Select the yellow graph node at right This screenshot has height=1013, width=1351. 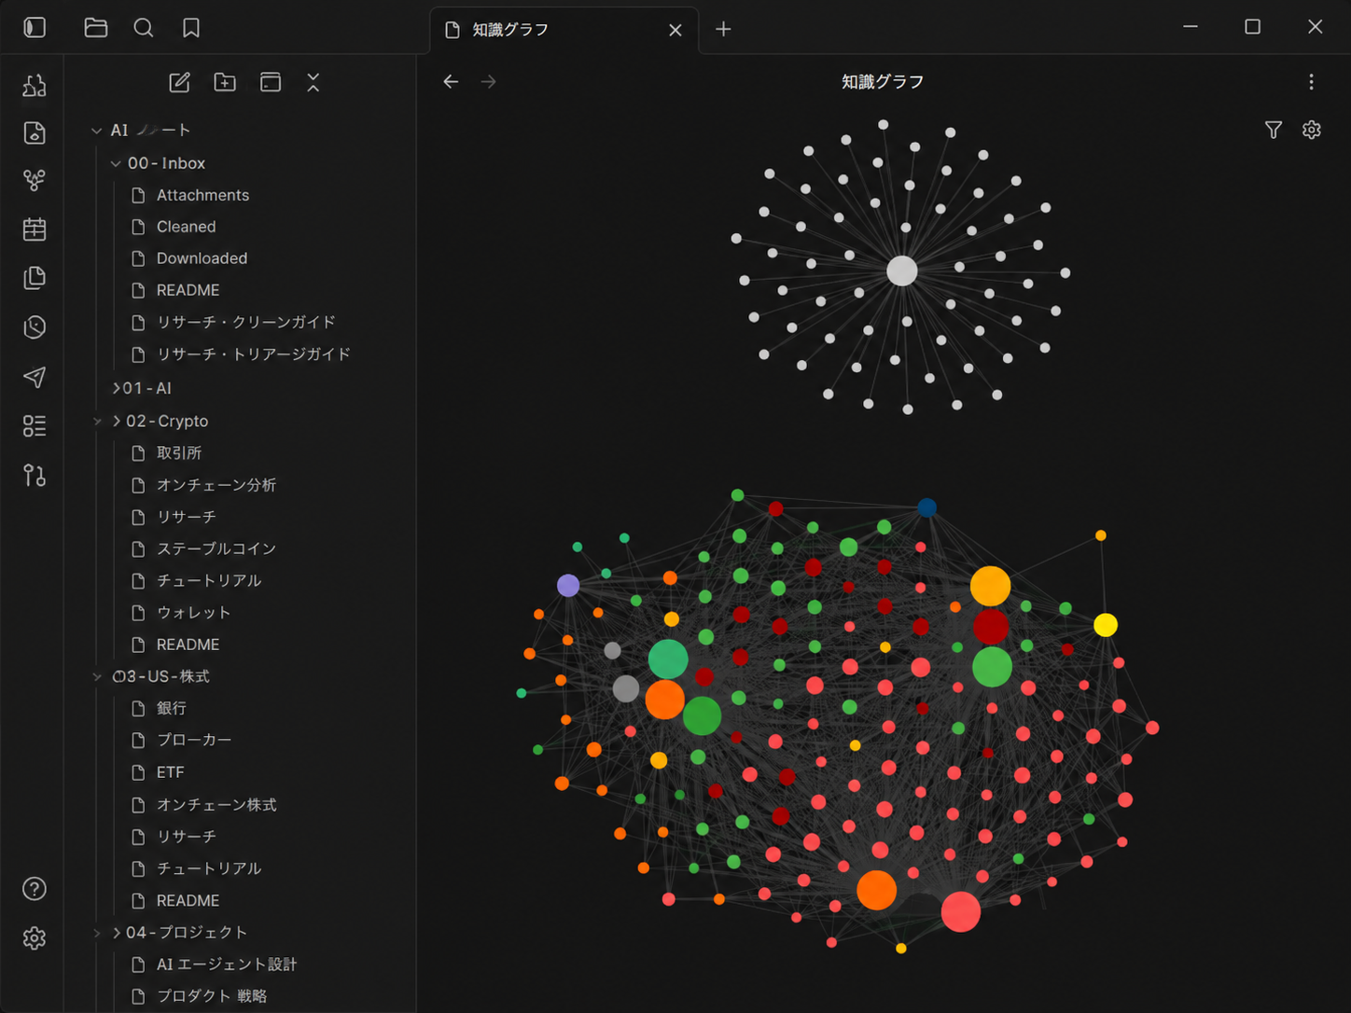pos(1106,625)
